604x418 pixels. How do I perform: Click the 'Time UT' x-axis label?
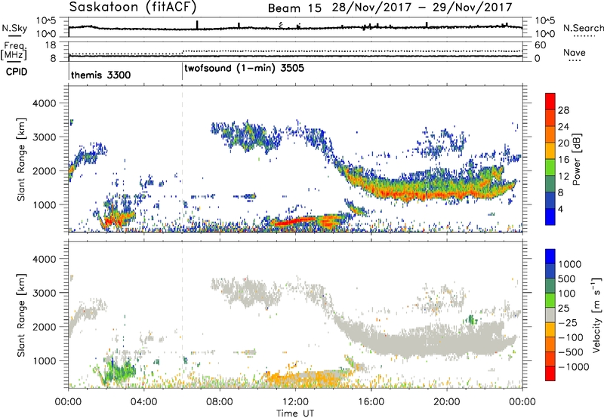pos(295,413)
